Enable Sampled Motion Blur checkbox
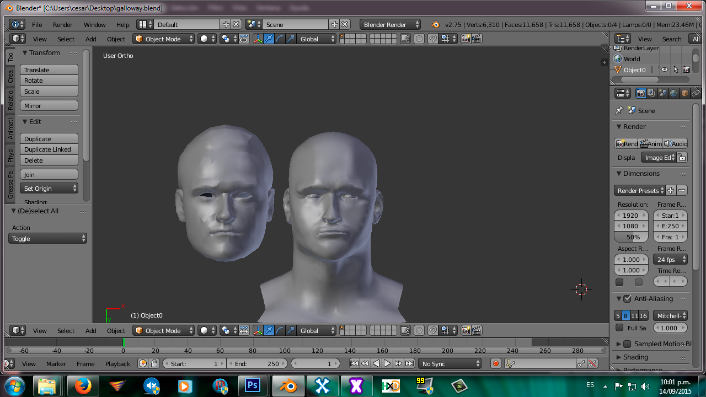Viewport: 706px width, 397px height. tap(627, 344)
